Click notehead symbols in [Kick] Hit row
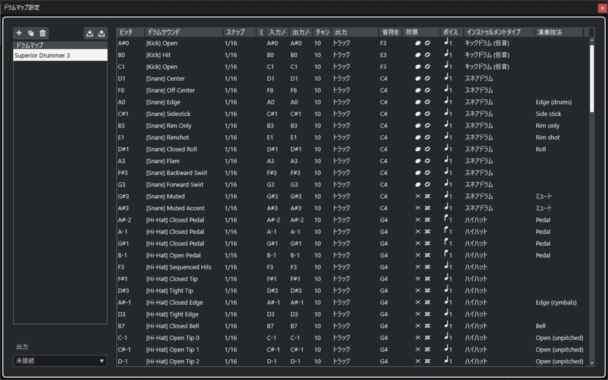Screen dimensions: 608x380 click(x=422, y=55)
